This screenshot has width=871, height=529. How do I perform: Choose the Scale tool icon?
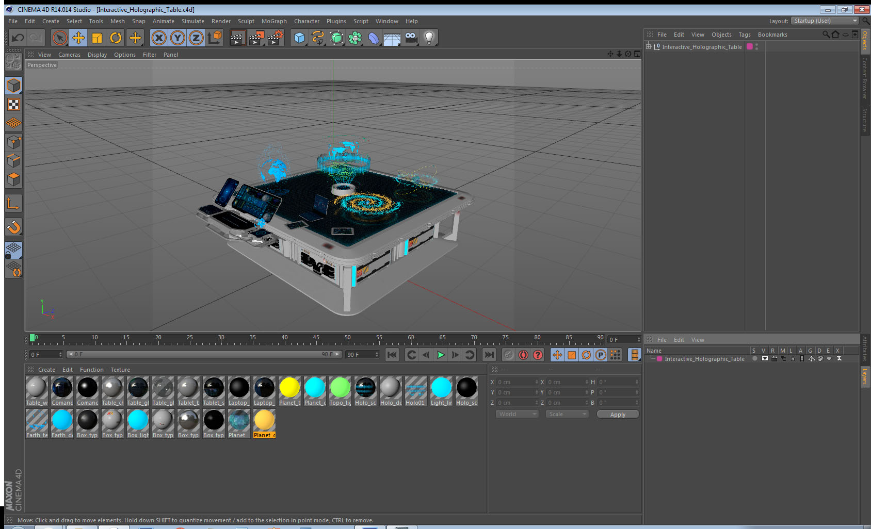click(x=97, y=38)
